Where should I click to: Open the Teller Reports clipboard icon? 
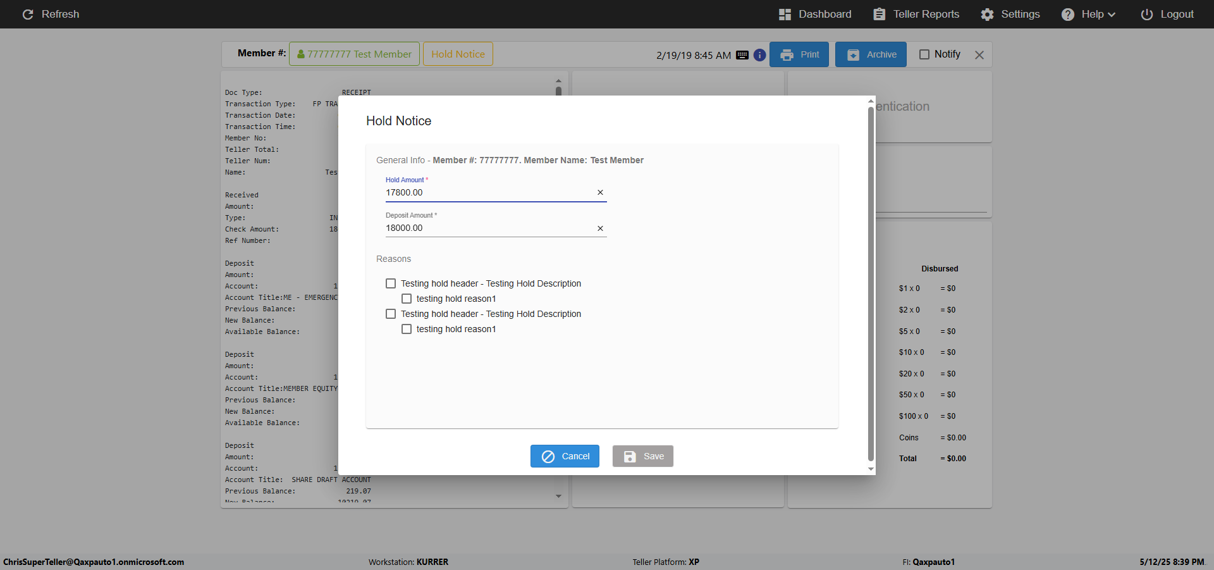click(879, 14)
